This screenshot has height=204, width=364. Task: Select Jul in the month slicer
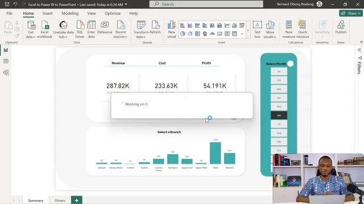(279, 124)
